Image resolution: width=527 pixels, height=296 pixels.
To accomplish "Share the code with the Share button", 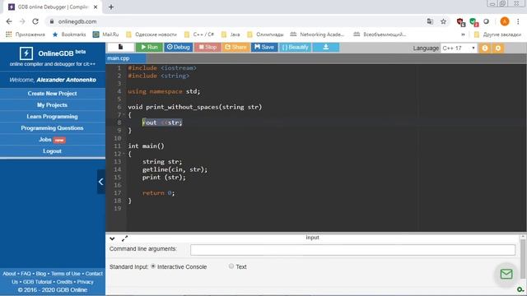I will [x=236, y=47].
